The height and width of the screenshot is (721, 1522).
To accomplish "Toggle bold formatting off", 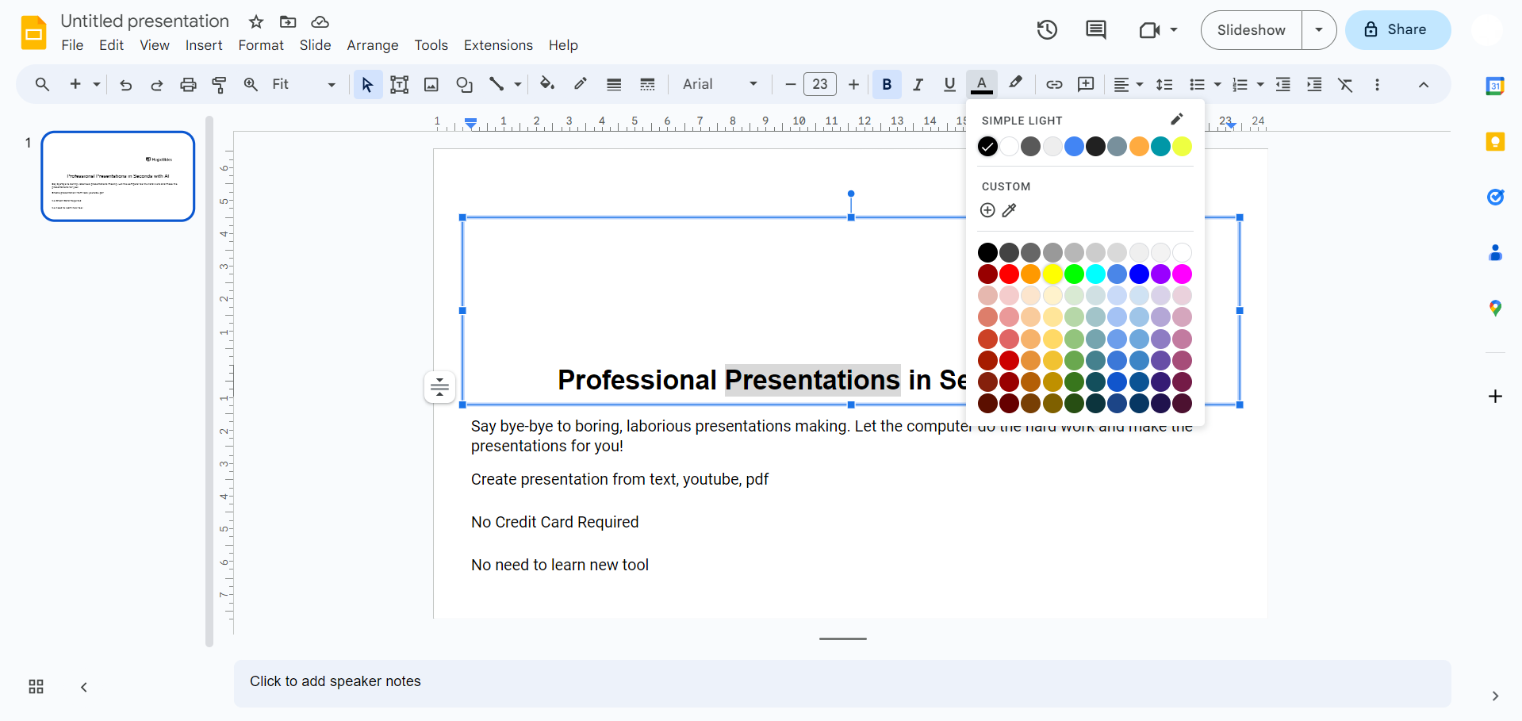I will point(887,85).
